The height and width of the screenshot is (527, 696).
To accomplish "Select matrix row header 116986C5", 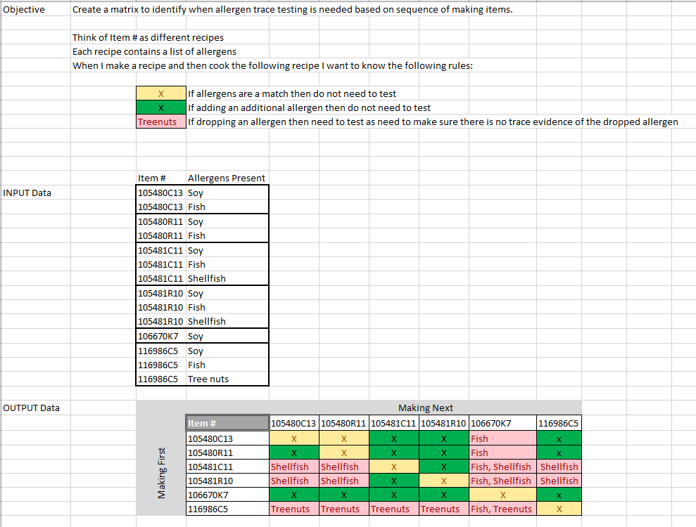I will pyautogui.click(x=227, y=509).
